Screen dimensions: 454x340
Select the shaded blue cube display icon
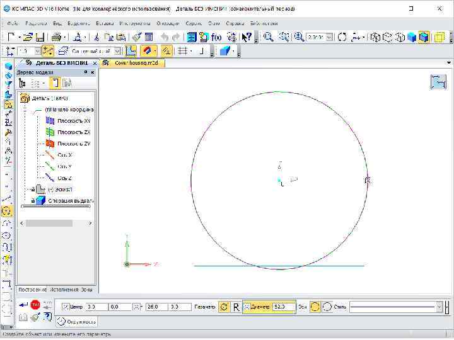411,37
